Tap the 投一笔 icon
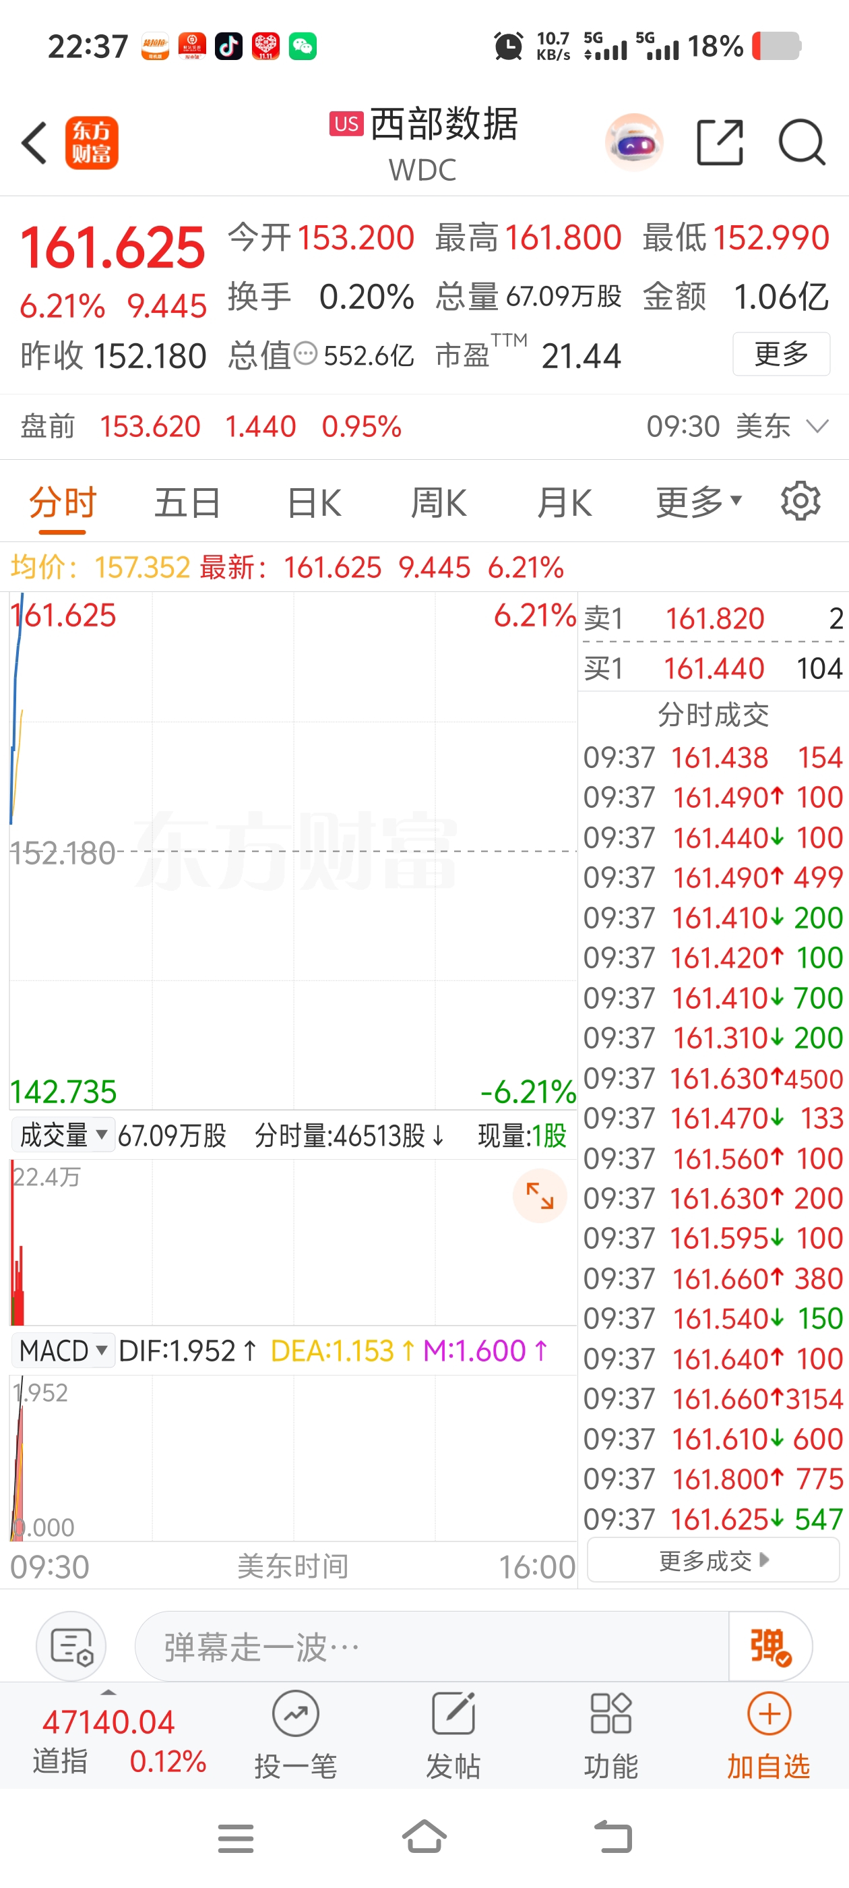Image resolution: width=849 pixels, height=1888 pixels. (x=295, y=1714)
